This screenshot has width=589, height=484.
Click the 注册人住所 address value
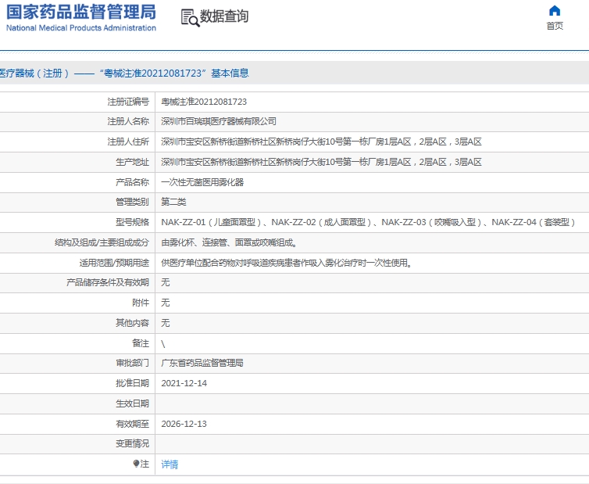coord(321,142)
